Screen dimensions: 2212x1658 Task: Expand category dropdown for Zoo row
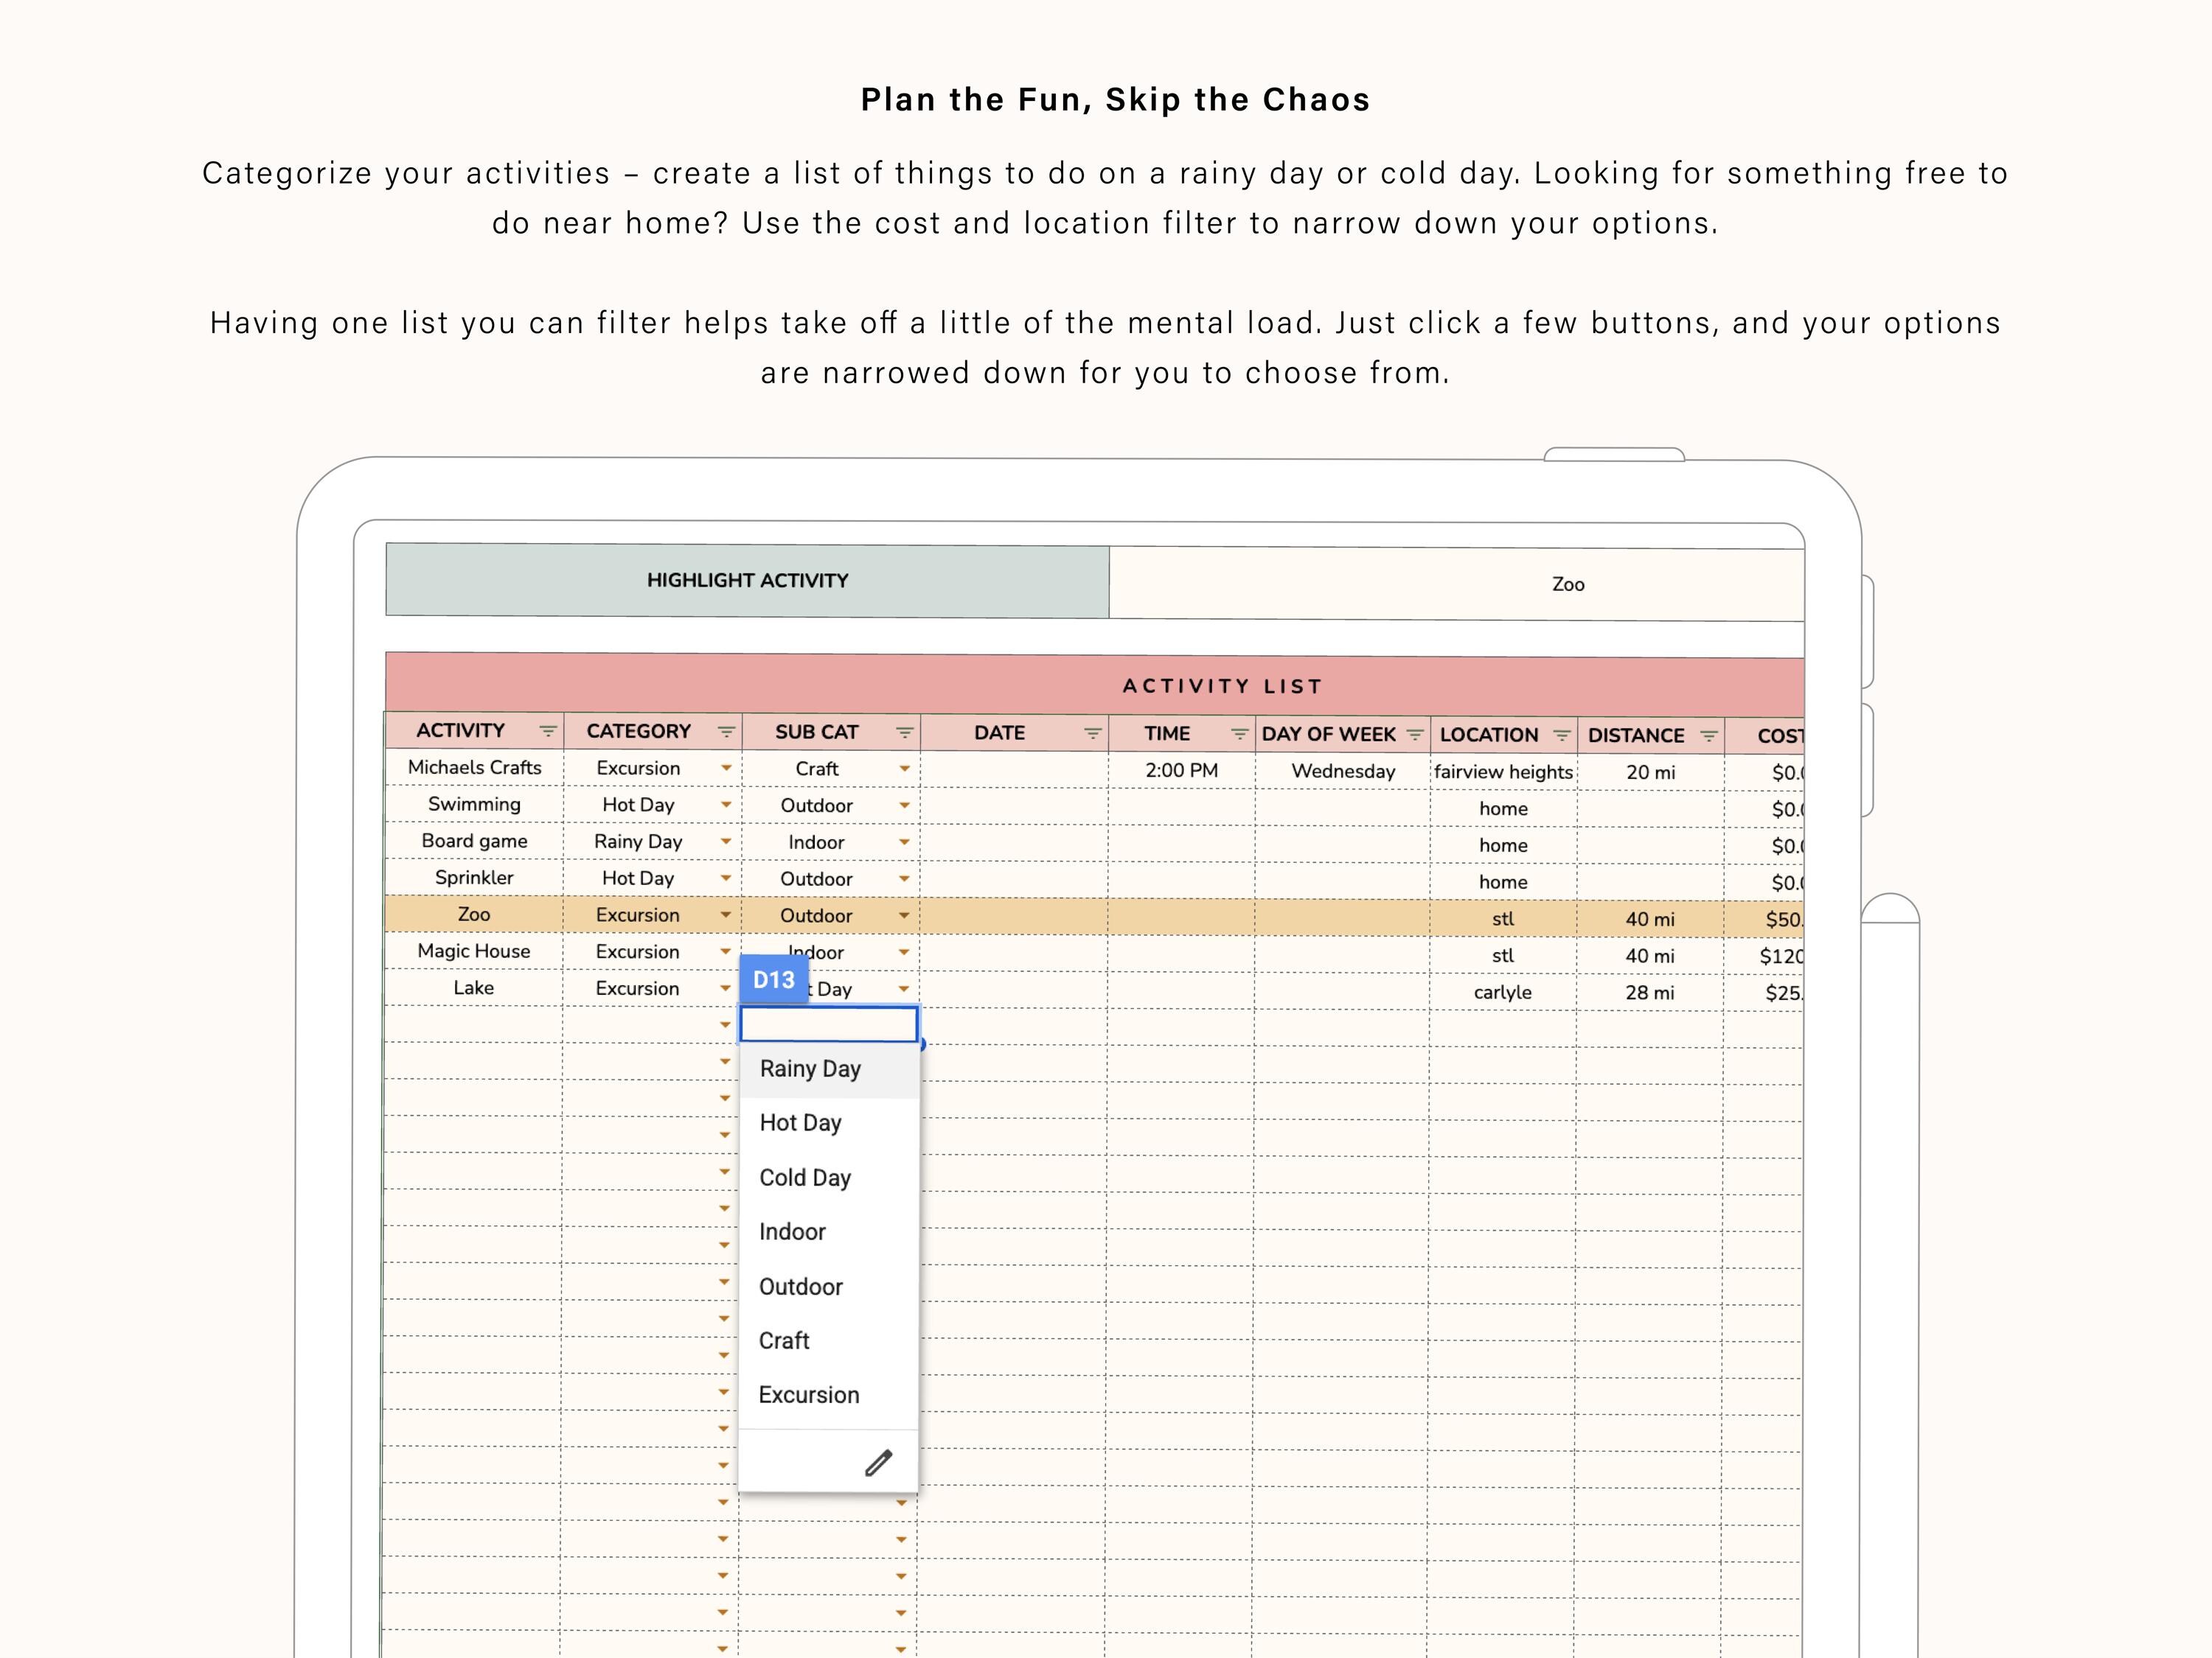pos(726,915)
